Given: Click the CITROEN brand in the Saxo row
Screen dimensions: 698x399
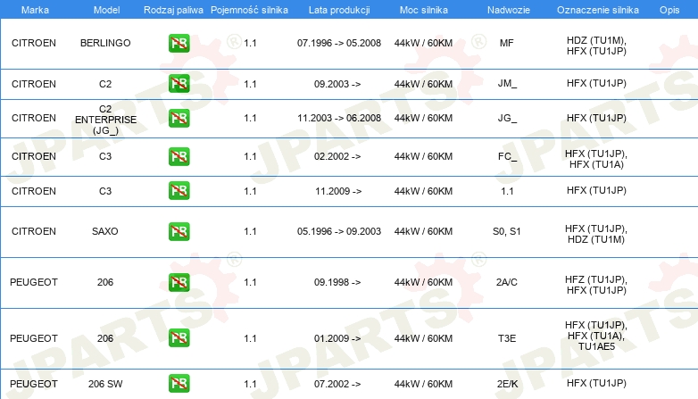Looking at the screenshot, I should click(x=34, y=231).
